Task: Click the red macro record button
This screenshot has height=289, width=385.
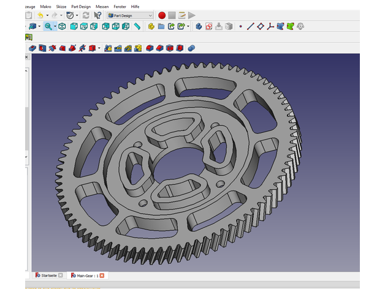Action: tap(162, 15)
